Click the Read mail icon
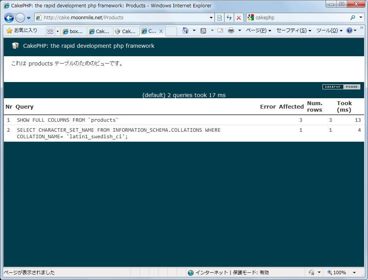The image size is (368, 280). click(220, 31)
